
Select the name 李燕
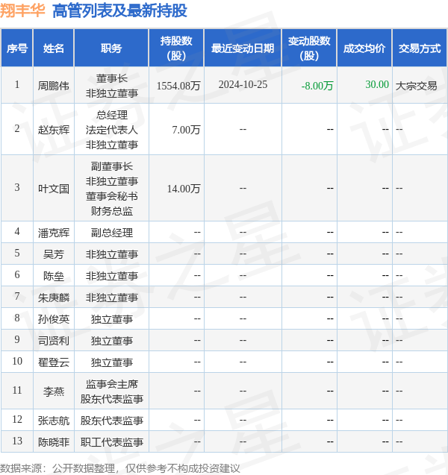click(53, 391)
